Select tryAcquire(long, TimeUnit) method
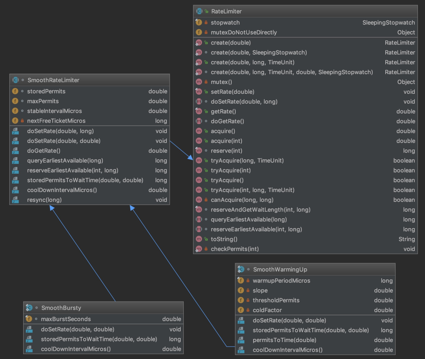425x359 pixels. click(x=247, y=161)
